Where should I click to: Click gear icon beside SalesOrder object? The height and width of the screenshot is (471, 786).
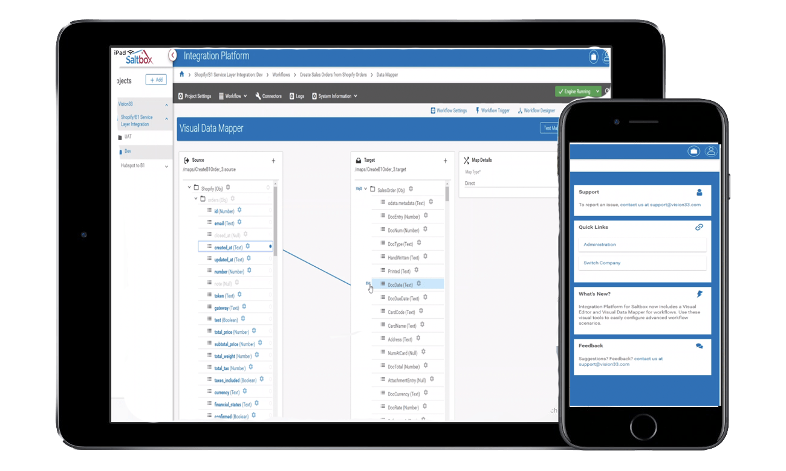[x=411, y=189]
